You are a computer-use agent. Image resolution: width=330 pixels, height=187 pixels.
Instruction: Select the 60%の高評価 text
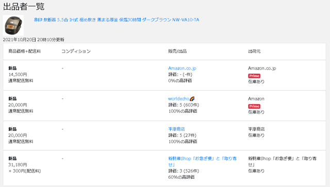pos(181,177)
